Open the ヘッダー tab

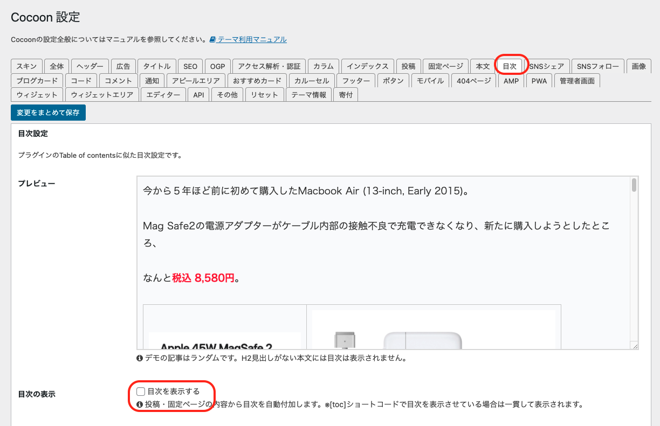point(90,66)
